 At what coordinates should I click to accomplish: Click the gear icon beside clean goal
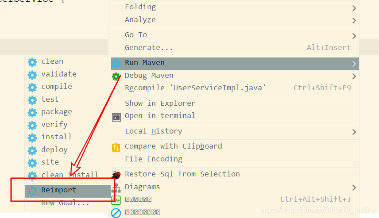(x=32, y=62)
